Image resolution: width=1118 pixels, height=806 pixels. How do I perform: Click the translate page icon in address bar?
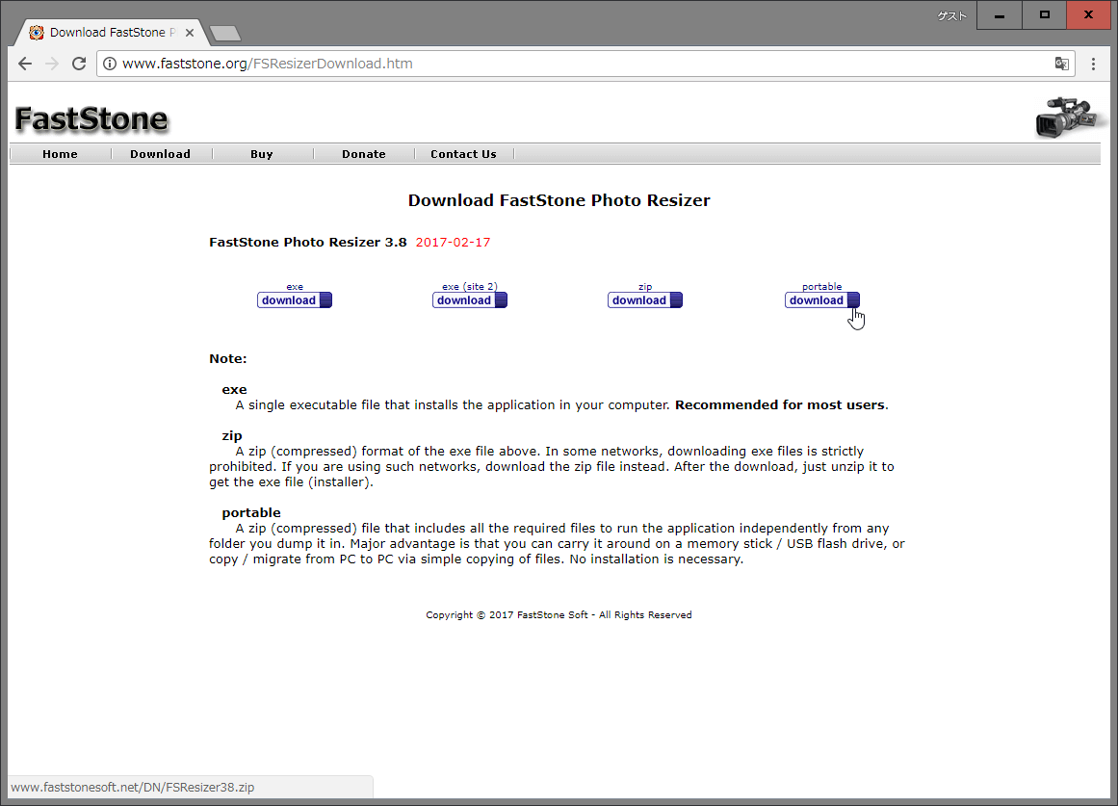(1061, 64)
